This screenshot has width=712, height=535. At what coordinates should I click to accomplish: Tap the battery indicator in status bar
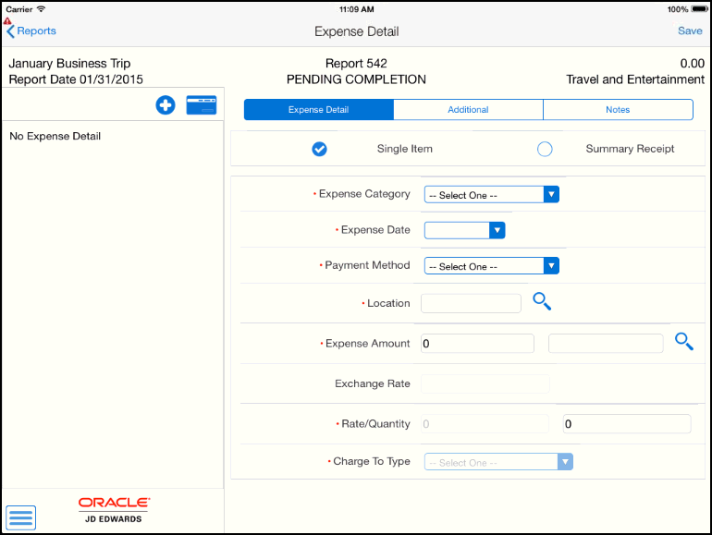point(699,9)
